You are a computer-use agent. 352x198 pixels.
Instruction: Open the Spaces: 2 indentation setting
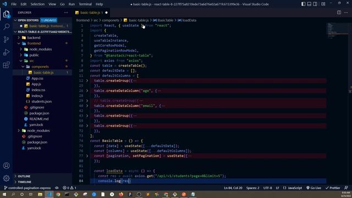click(x=252, y=188)
